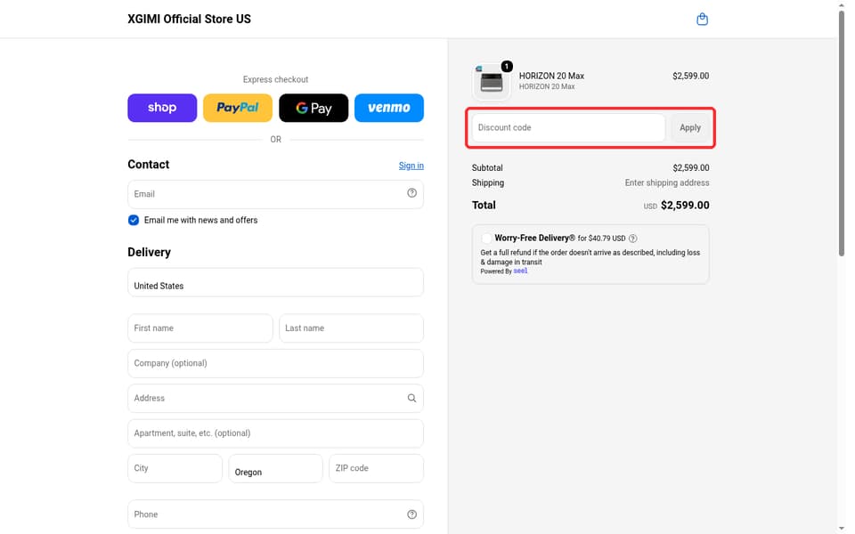The height and width of the screenshot is (534, 855).
Task: Focus the Discount code field
Action: point(568,127)
